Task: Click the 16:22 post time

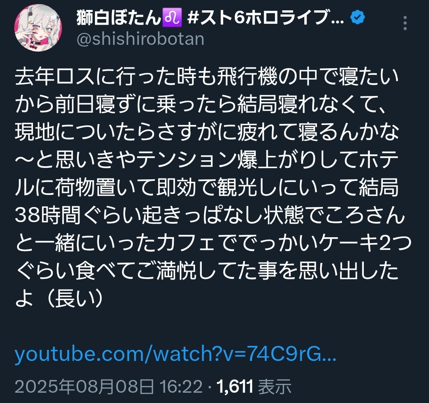Action: pyautogui.click(x=181, y=387)
